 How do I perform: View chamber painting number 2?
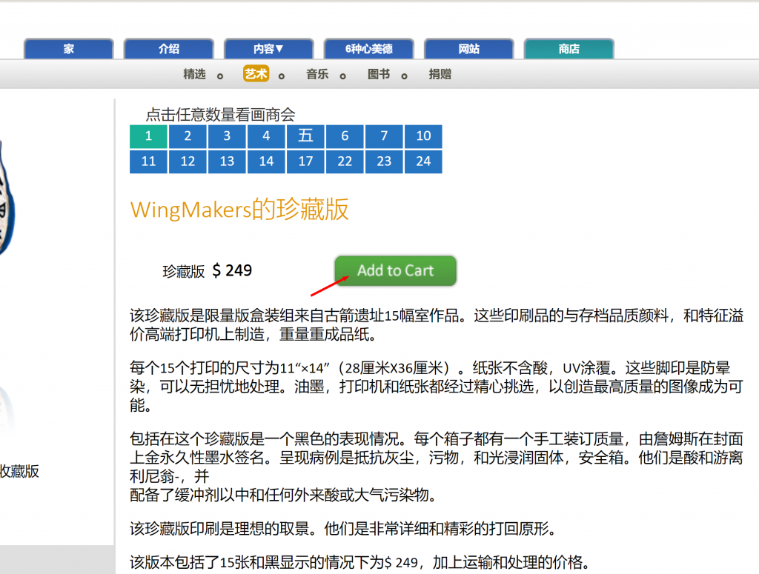(188, 136)
